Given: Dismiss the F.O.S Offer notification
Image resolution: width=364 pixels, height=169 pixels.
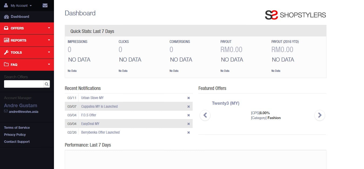Looking at the screenshot, I should tap(189, 115).
